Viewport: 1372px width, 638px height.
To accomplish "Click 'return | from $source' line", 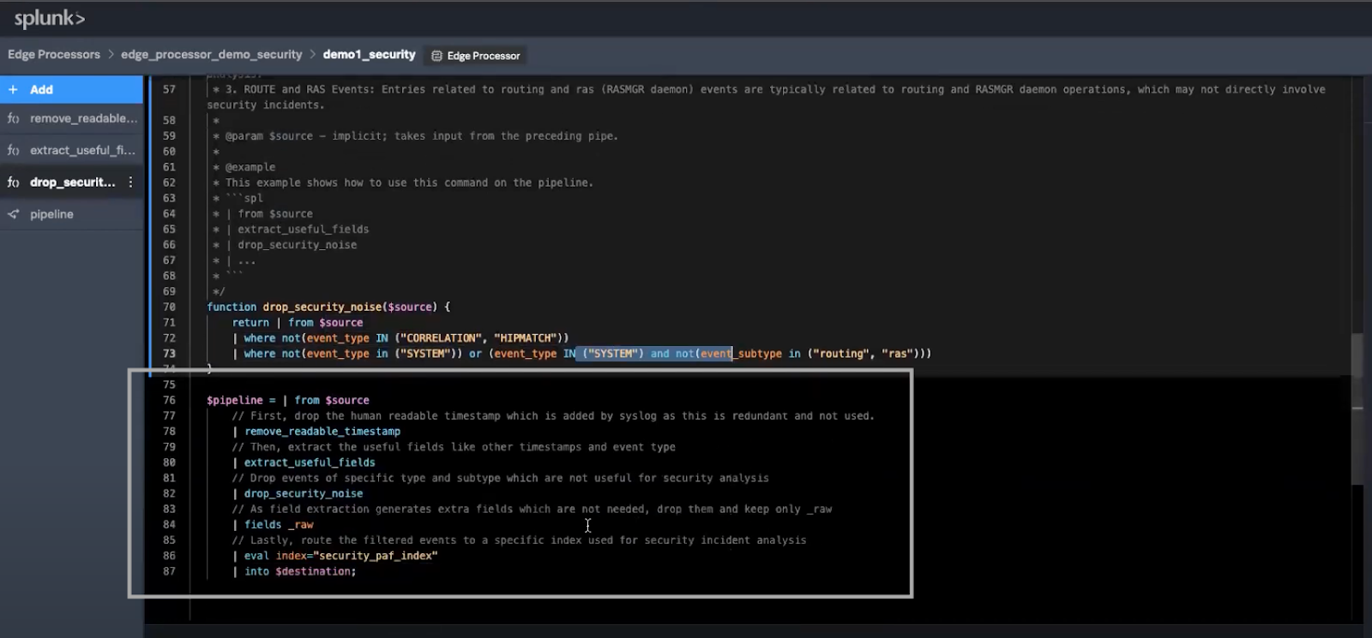I will tap(298, 322).
